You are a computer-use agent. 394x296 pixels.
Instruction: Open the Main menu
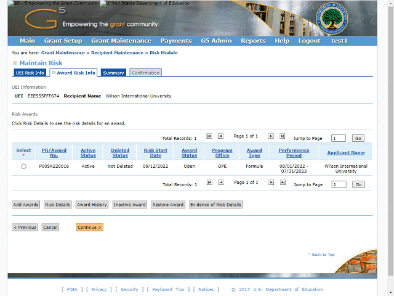pos(27,41)
